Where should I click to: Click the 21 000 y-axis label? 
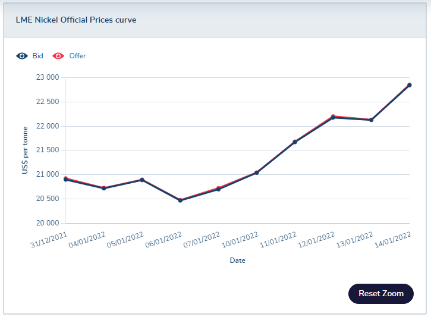pos(48,174)
